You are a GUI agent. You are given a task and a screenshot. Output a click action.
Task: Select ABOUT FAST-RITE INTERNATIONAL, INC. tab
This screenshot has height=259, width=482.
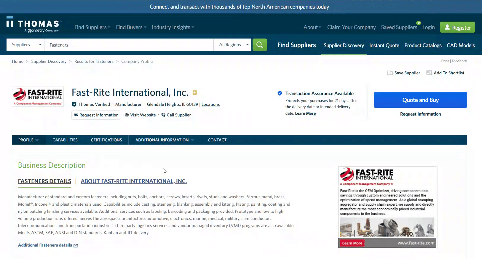pos(134,181)
